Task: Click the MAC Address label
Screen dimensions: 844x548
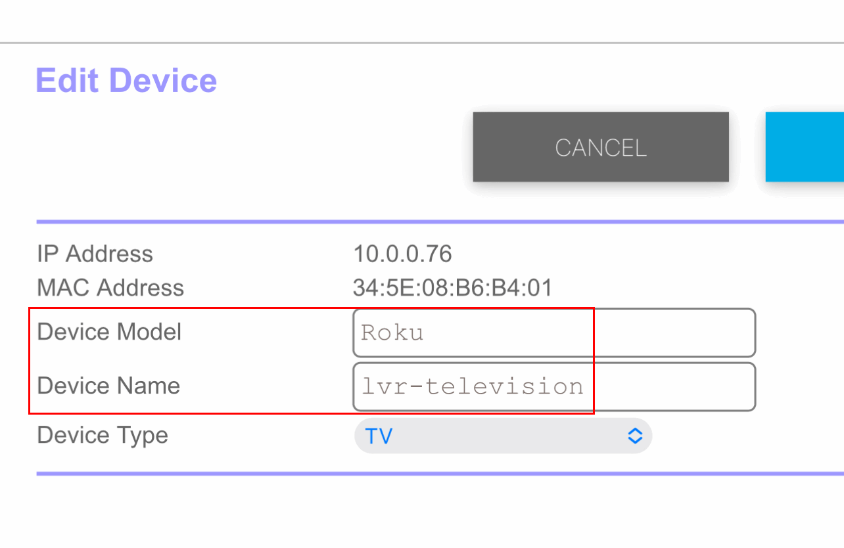Action: pos(110,287)
